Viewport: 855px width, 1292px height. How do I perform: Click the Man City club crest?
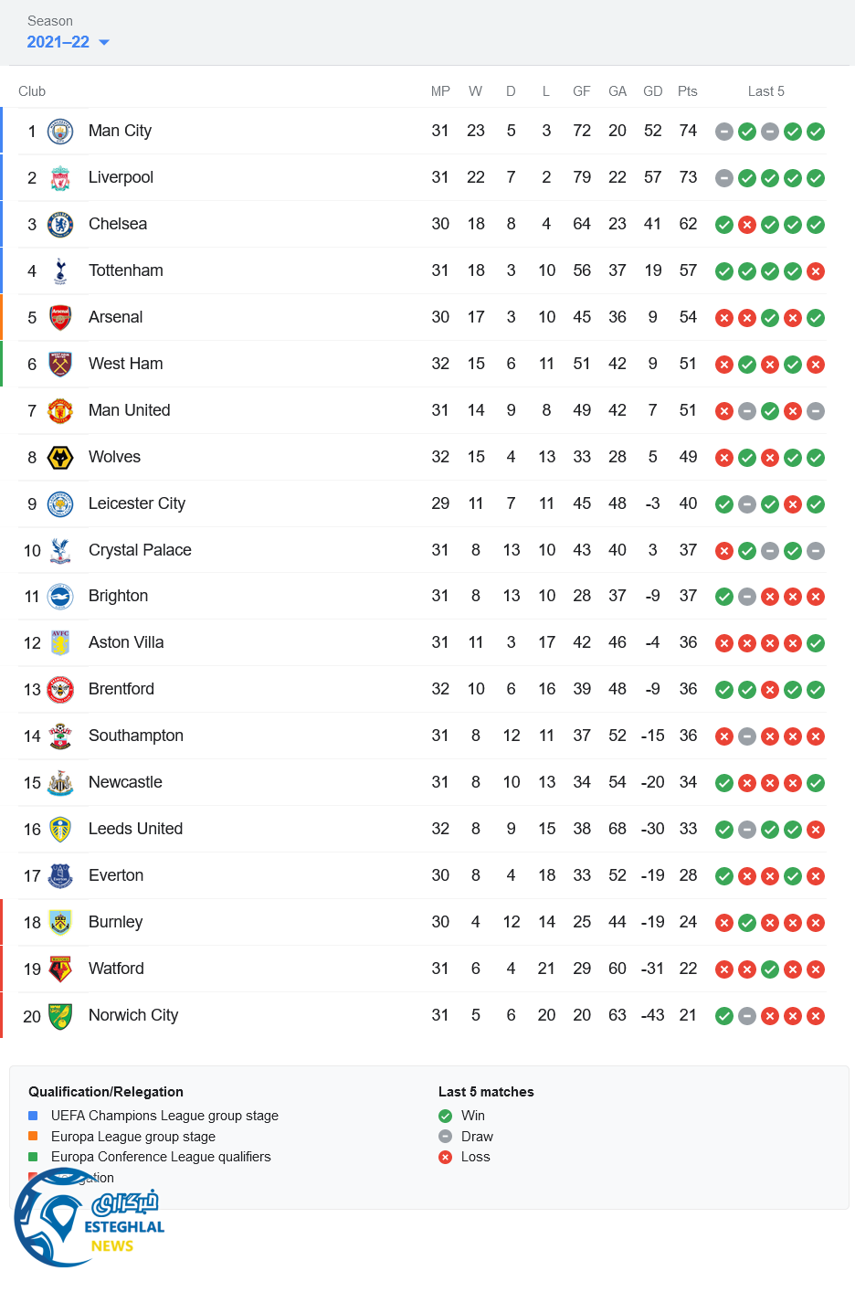coord(60,132)
